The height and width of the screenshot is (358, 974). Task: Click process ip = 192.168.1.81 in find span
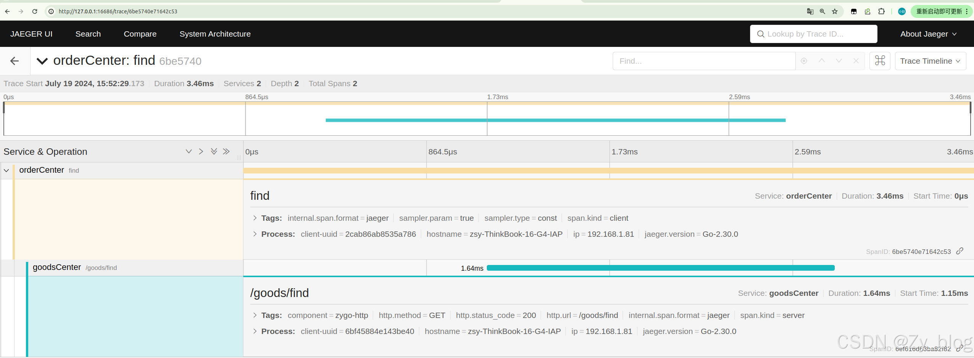[x=604, y=234]
